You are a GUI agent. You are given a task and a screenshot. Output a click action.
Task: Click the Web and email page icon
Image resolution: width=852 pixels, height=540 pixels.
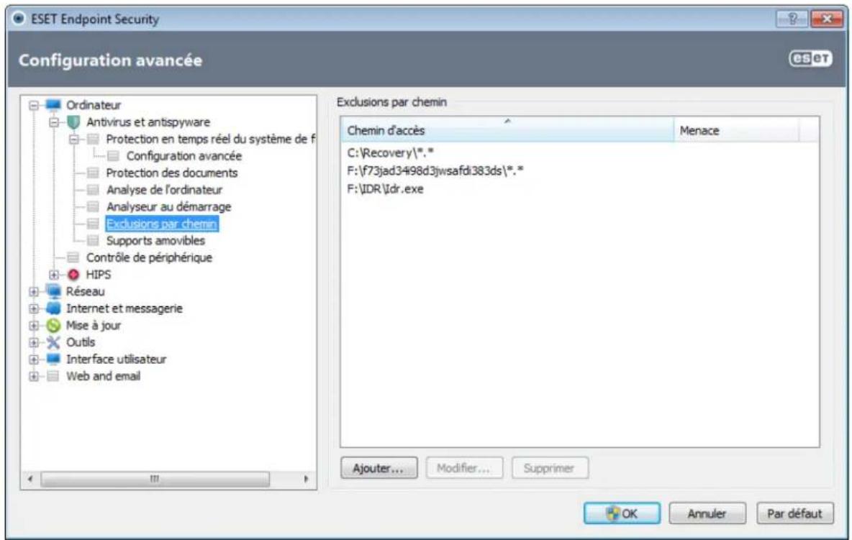coord(53,376)
